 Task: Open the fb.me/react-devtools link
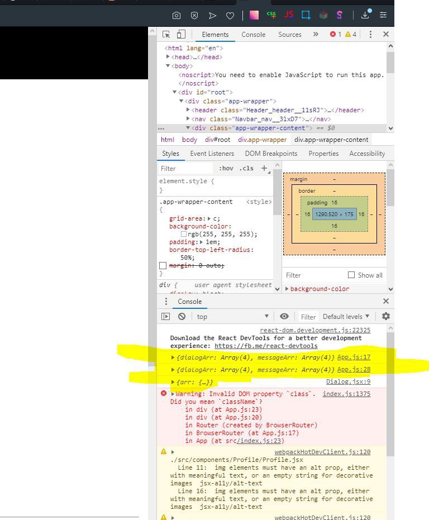[266, 346]
